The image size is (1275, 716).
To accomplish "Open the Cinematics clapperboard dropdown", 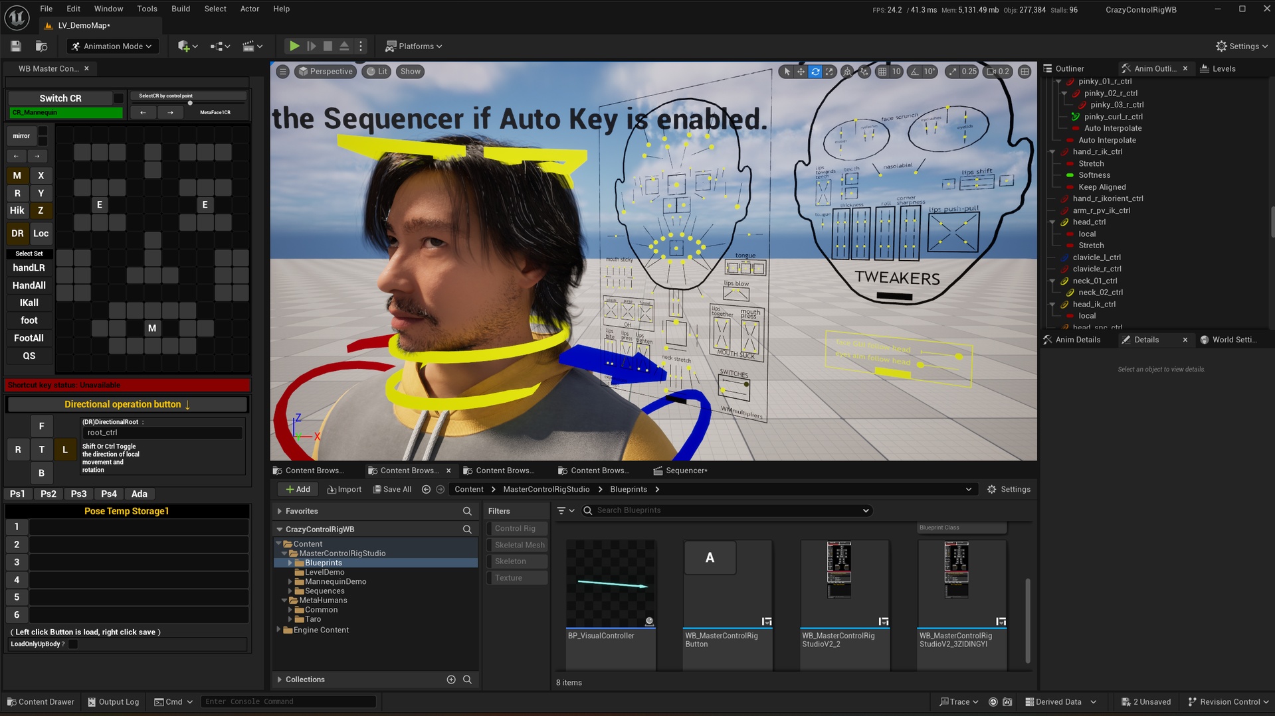I will pos(252,46).
